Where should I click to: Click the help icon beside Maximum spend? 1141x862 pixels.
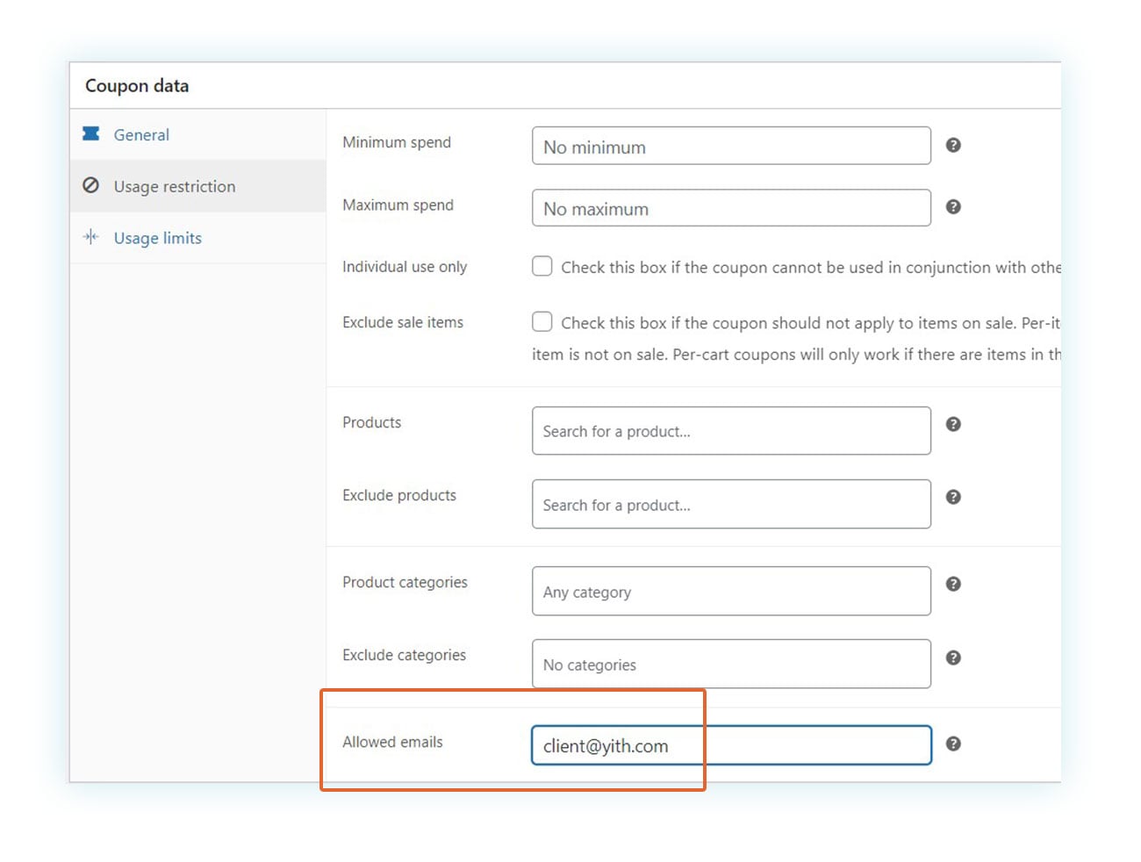pyautogui.click(x=953, y=207)
